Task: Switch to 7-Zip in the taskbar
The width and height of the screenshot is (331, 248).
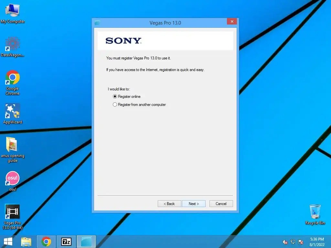Action: 66,242
